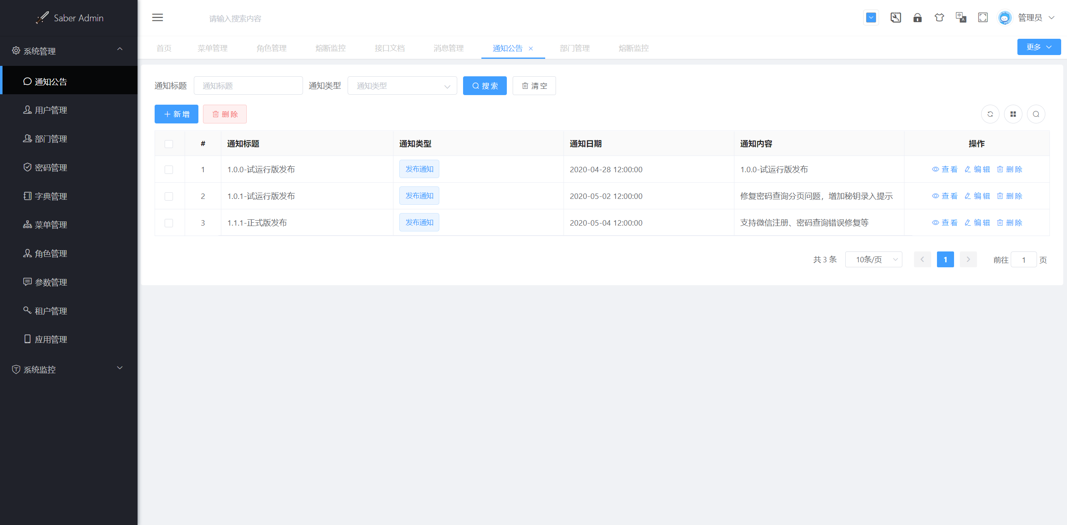Click the round search toggle icon
1067x525 pixels.
(1036, 114)
